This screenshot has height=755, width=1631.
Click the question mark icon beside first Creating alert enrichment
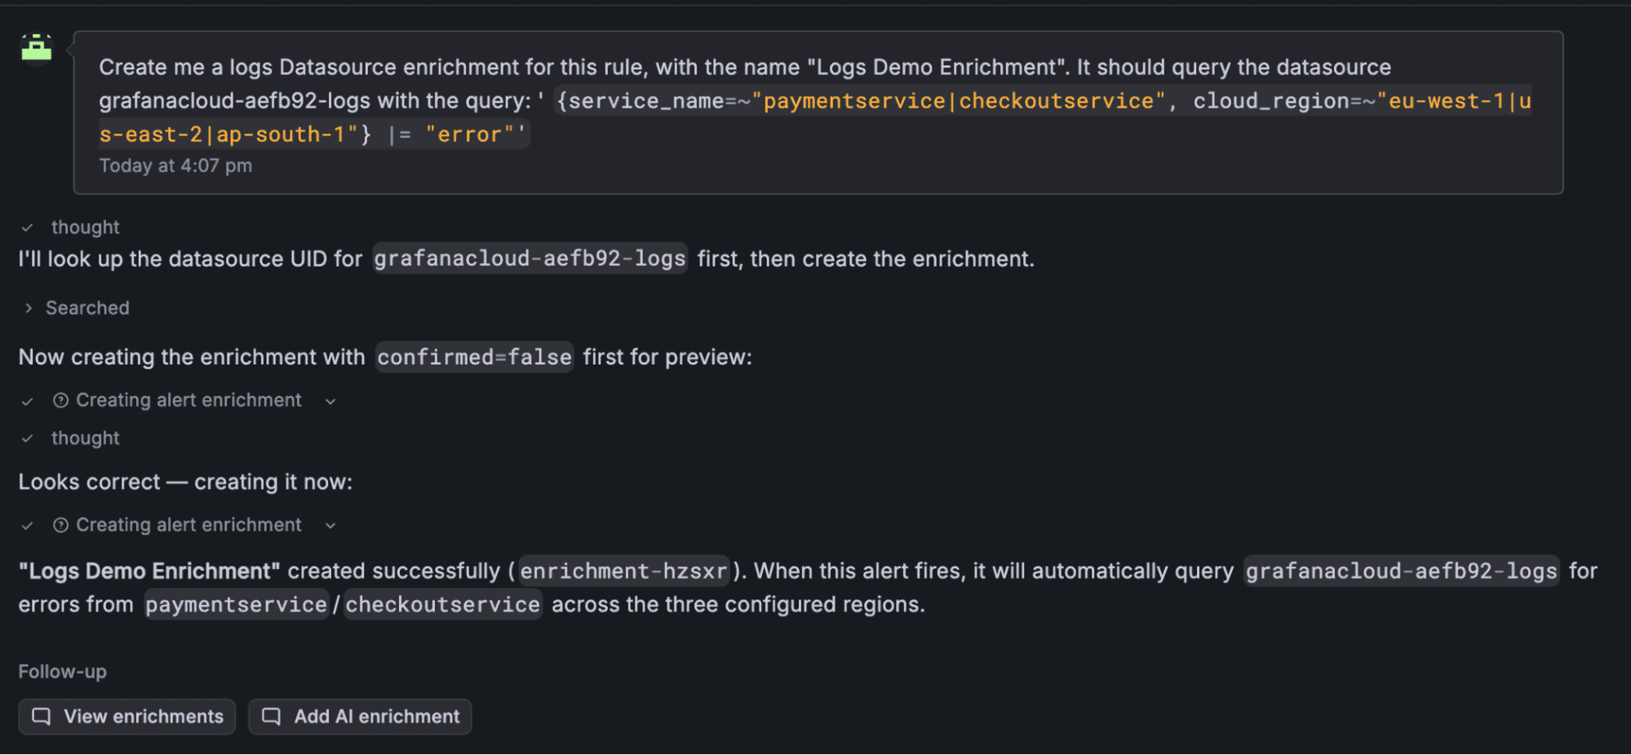tap(60, 400)
